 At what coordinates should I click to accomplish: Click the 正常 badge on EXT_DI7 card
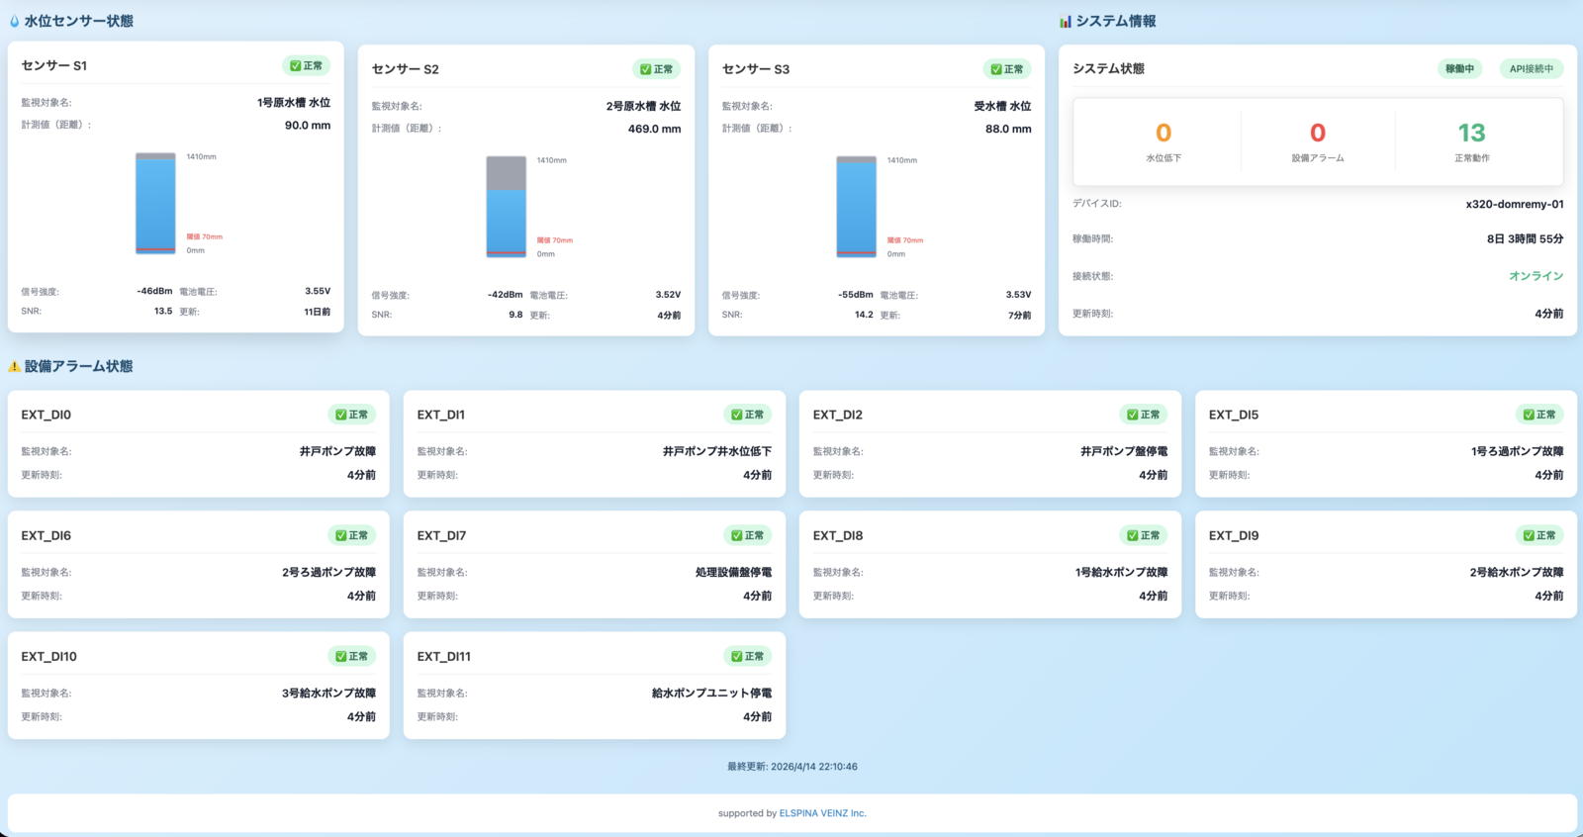[x=747, y=535]
